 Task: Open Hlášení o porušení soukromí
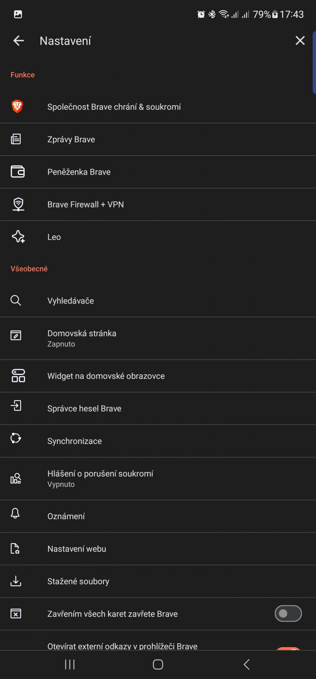tap(158, 478)
